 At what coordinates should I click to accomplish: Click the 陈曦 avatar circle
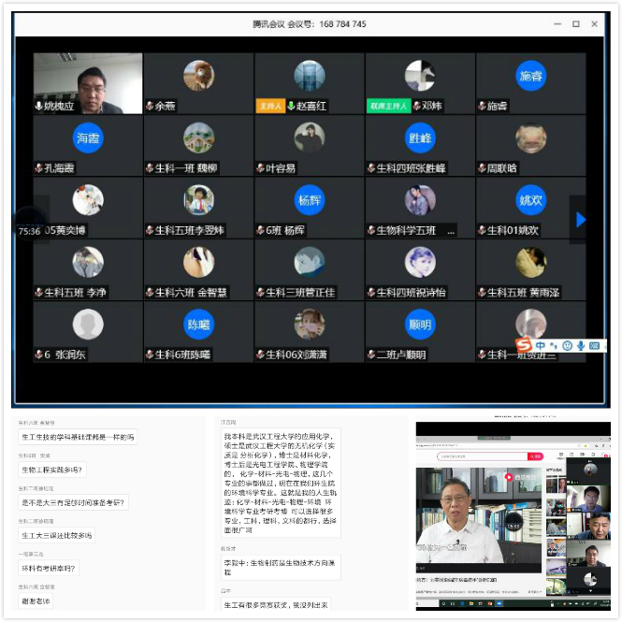[x=198, y=325]
